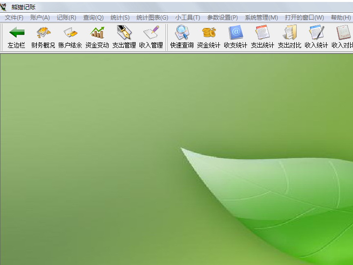Open the 账户(A) menu

(x=40, y=18)
